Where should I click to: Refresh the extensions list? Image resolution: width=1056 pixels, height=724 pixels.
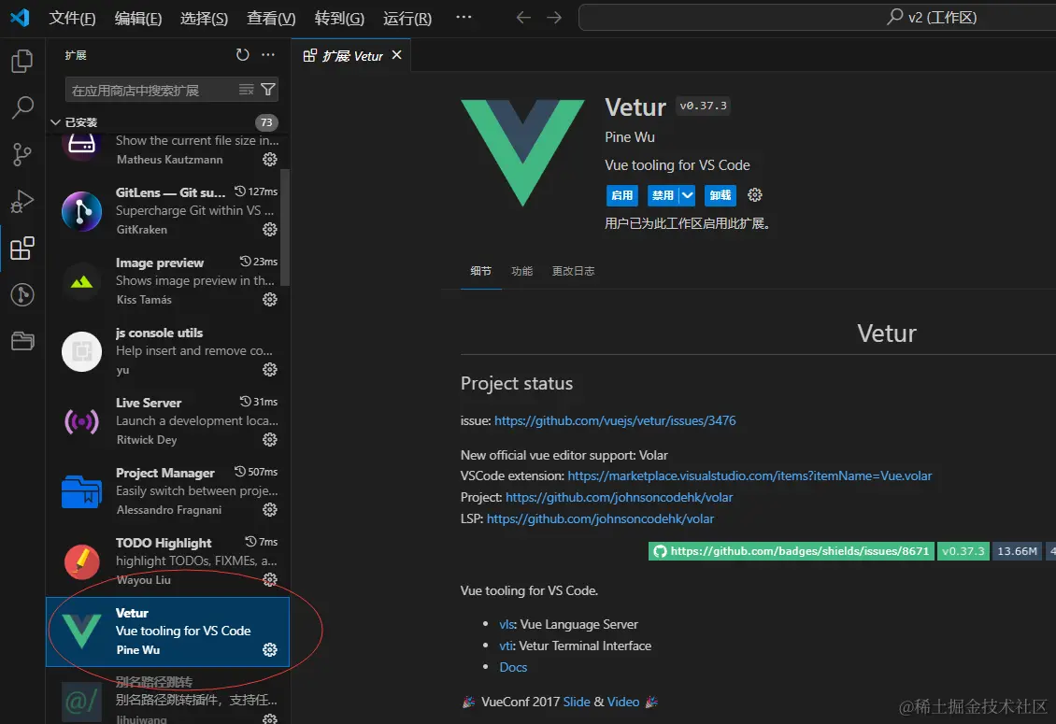242,54
